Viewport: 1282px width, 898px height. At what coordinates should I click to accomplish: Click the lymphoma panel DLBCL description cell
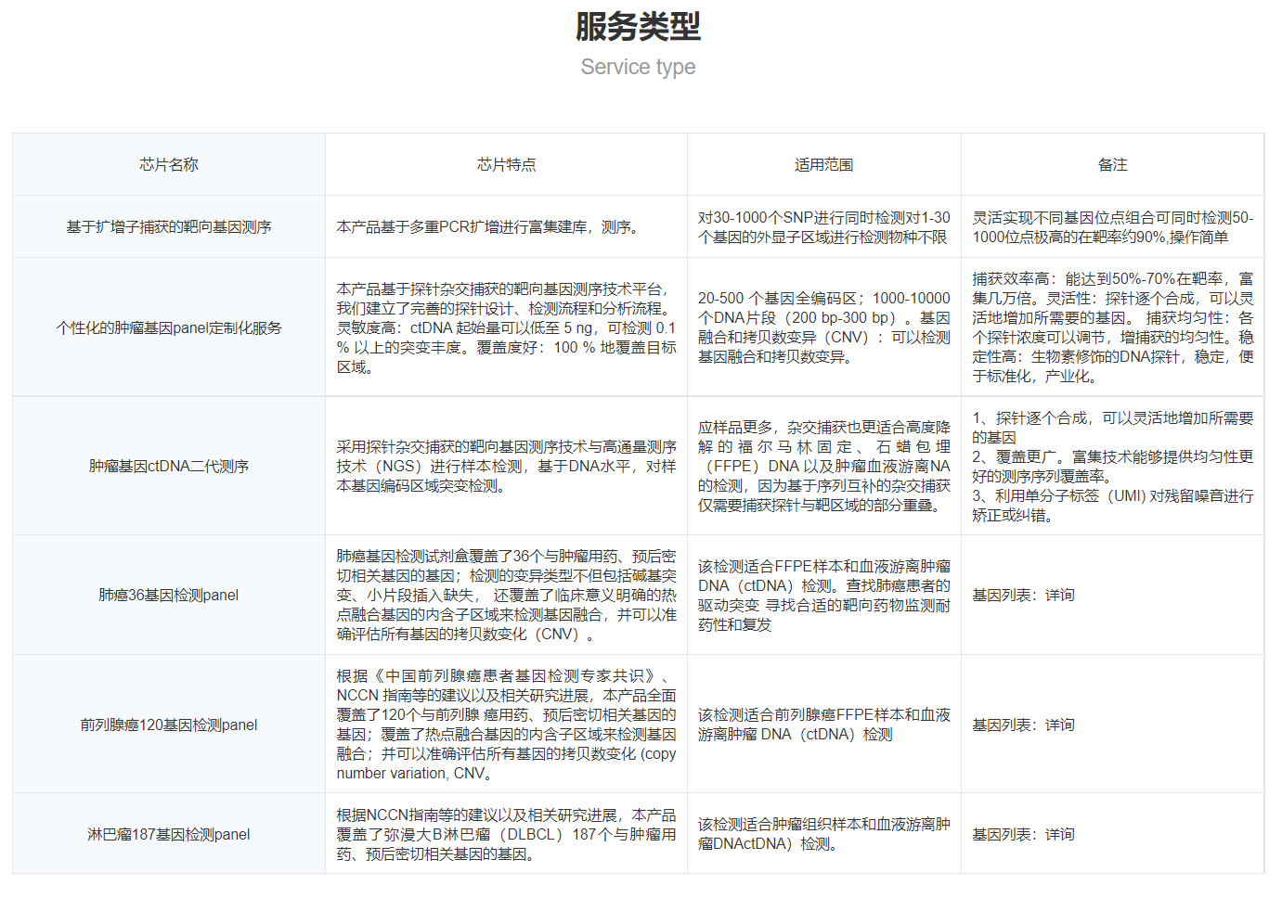506,834
